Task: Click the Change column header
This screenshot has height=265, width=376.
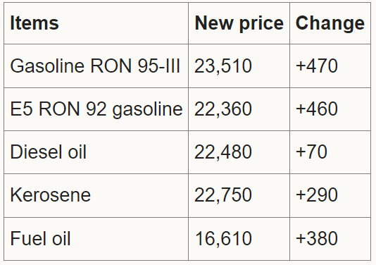Action: coord(330,23)
